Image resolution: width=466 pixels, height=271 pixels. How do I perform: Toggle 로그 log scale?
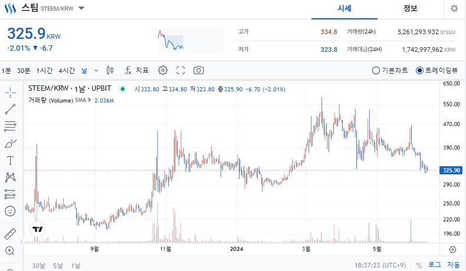click(435, 265)
